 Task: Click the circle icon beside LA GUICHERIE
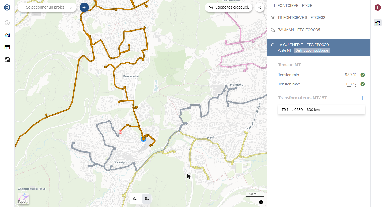[273, 45]
